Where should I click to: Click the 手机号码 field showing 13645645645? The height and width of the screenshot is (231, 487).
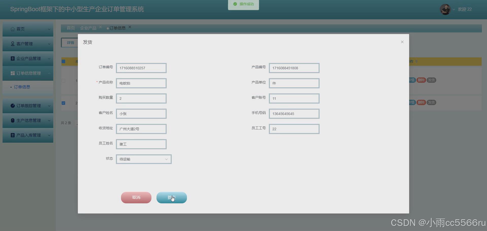click(294, 114)
